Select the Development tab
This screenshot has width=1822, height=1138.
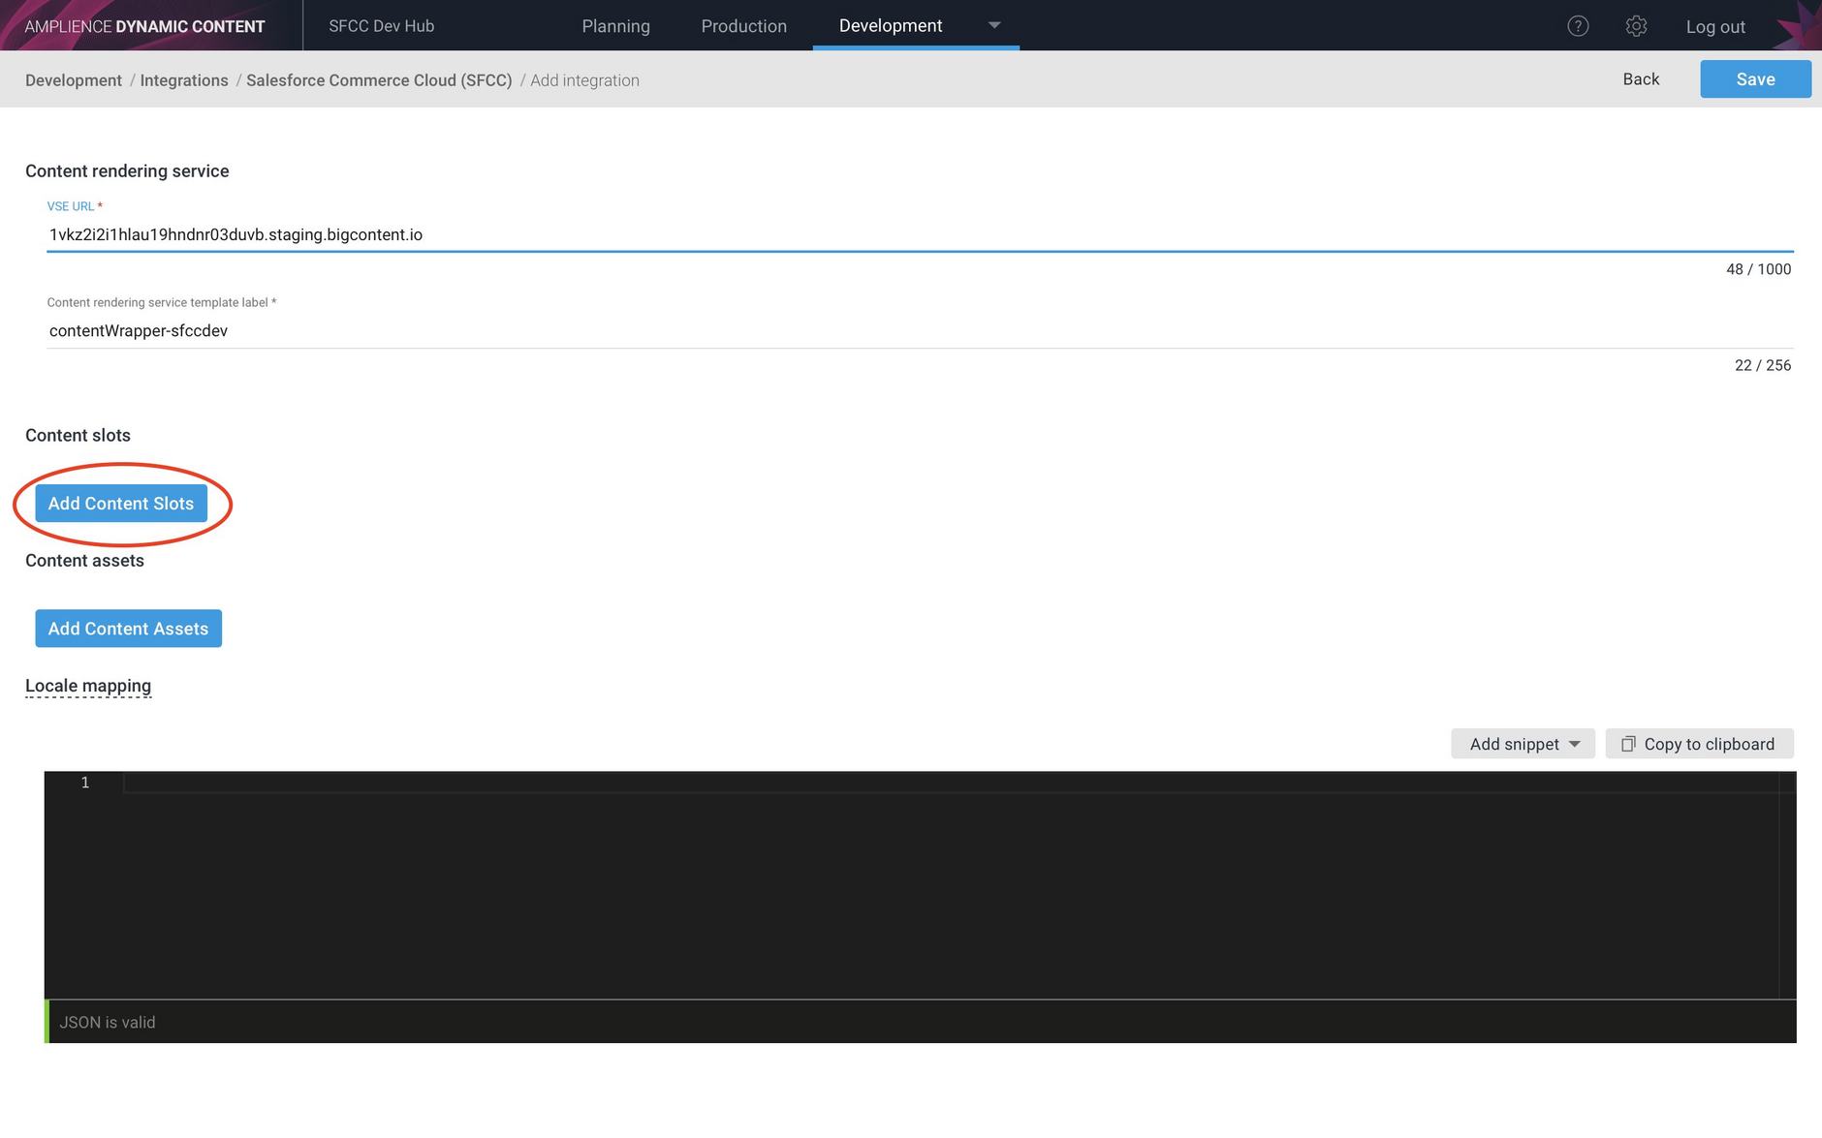(890, 26)
